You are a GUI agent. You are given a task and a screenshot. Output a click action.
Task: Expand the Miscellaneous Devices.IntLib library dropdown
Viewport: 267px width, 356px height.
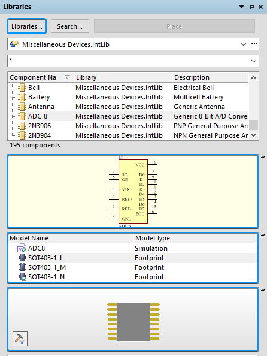tap(244, 44)
